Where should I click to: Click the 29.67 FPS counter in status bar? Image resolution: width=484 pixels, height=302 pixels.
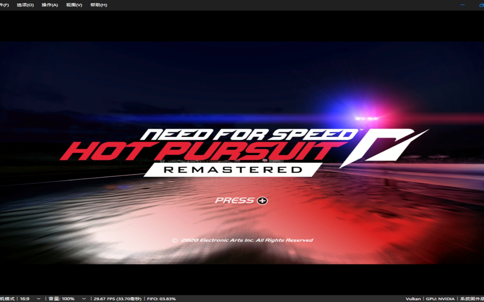click(x=117, y=299)
